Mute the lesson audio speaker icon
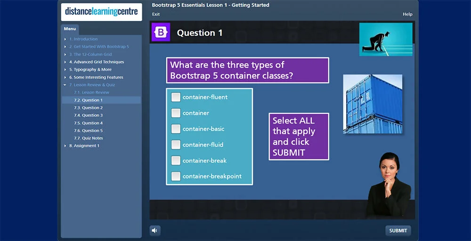The image size is (471, 241). pyautogui.click(x=155, y=230)
